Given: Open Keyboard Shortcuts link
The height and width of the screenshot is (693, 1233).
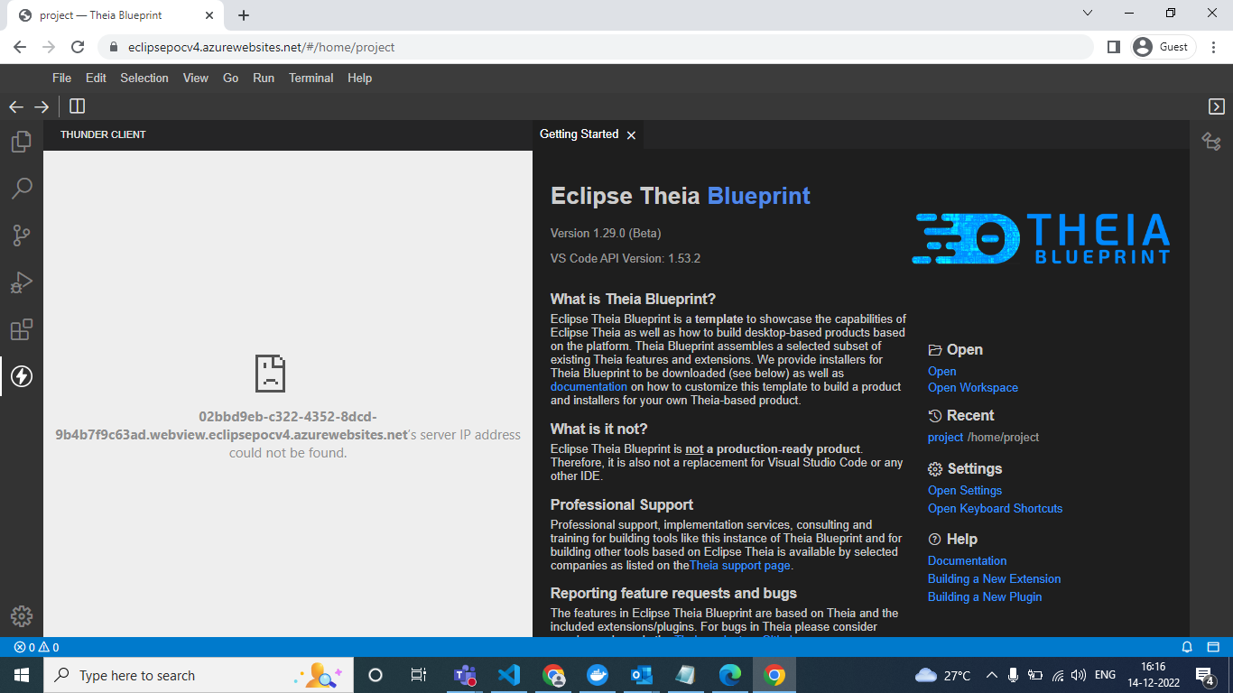Looking at the screenshot, I should 995,508.
